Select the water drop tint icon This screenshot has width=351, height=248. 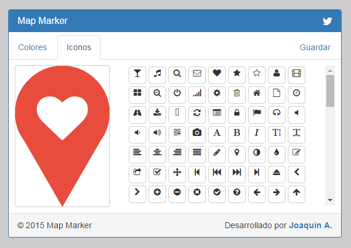click(x=277, y=155)
